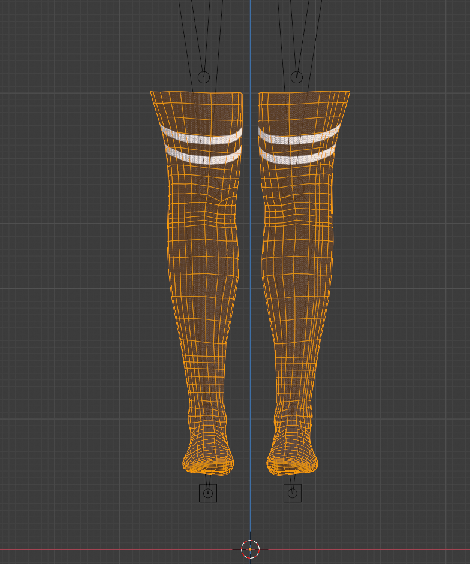Select square foot bone control under left-hand sock
470x564 pixels.
click(208, 493)
